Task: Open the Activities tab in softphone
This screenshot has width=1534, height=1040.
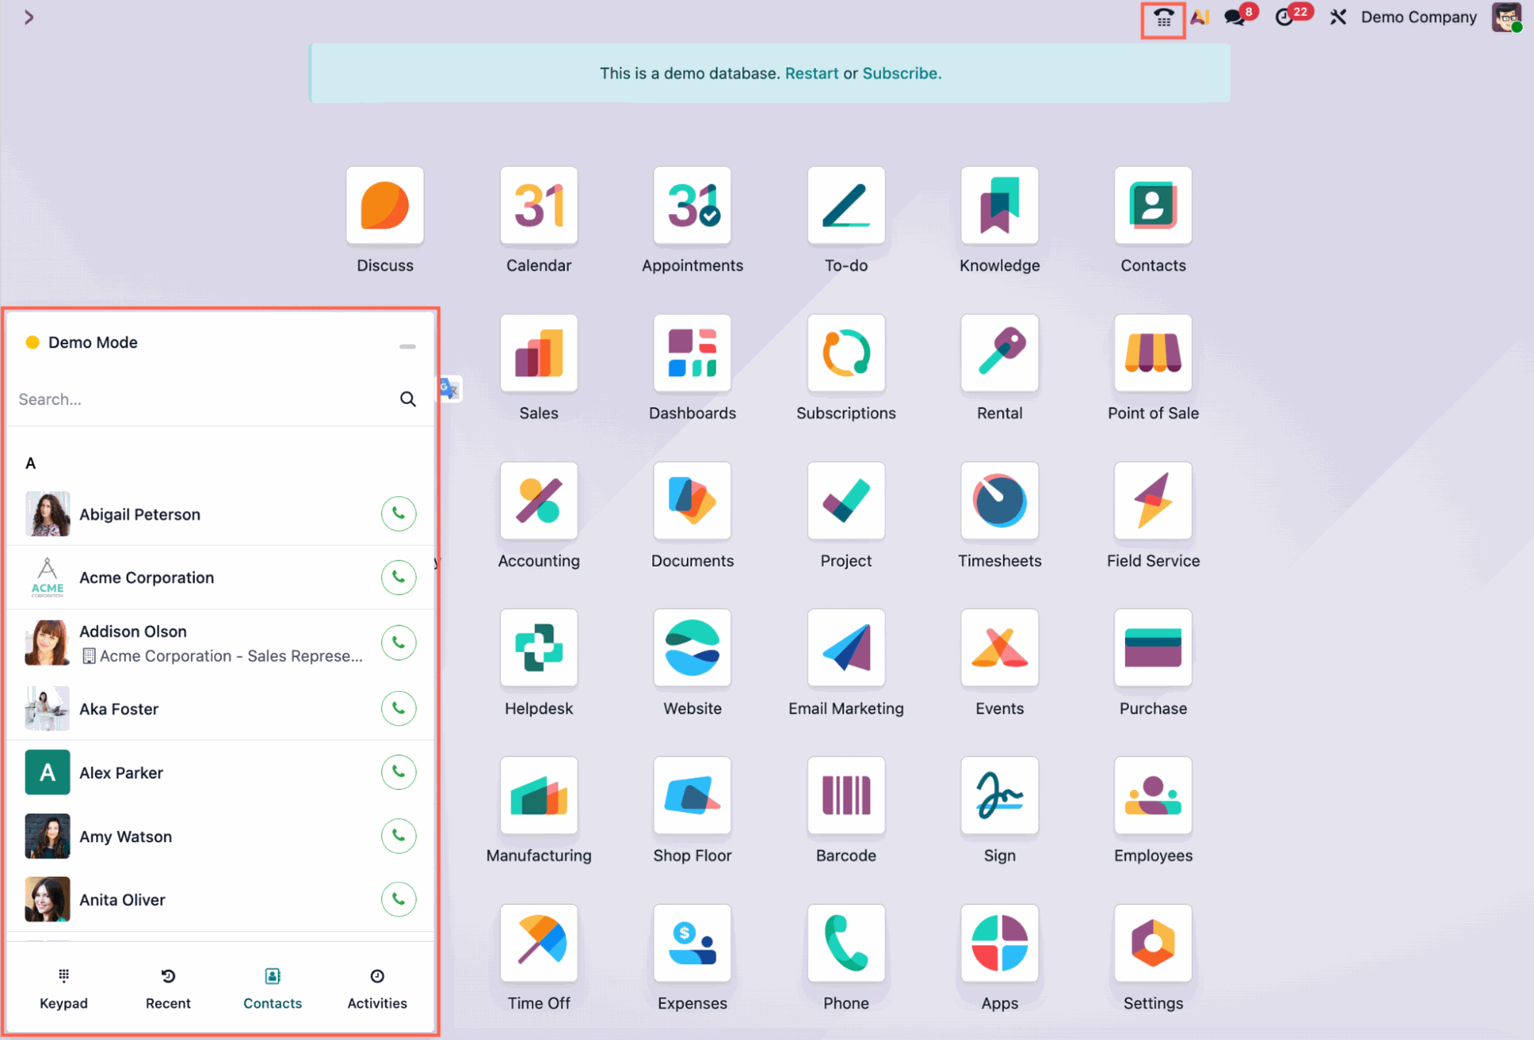Action: click(377, 989)
